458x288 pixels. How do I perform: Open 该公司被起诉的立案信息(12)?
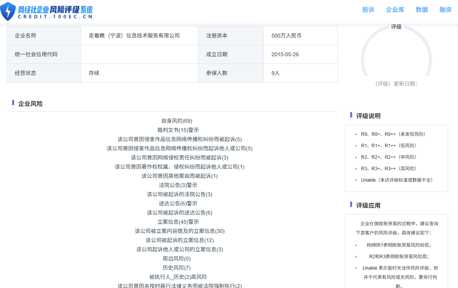point(180,241)
